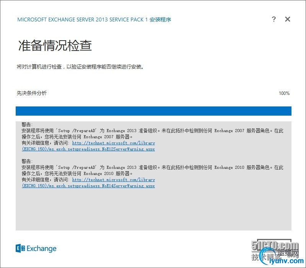Click the warning paragraph mentioning Exchange 2007 服务器角色
Image resolution: width=306 pixels, height=268 pixels.
point(152,134)
